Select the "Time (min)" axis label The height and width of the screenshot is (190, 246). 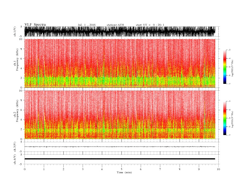(124, 172)
